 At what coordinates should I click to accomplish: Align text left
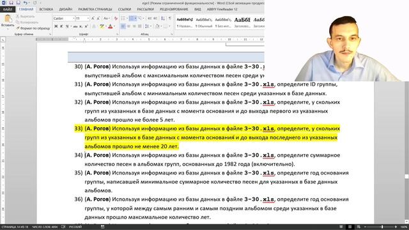pos(123,26)
